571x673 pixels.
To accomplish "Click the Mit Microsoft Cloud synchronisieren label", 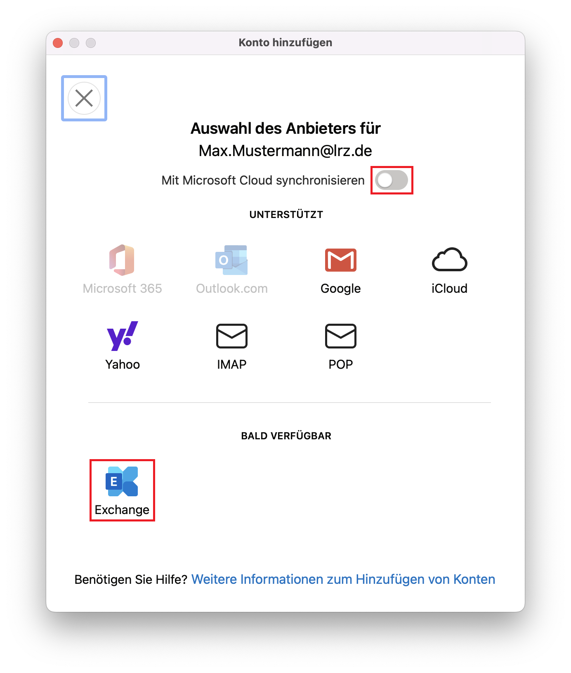I will (263, 180).
